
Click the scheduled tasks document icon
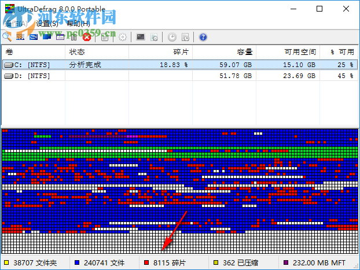[x=185, y=37]
